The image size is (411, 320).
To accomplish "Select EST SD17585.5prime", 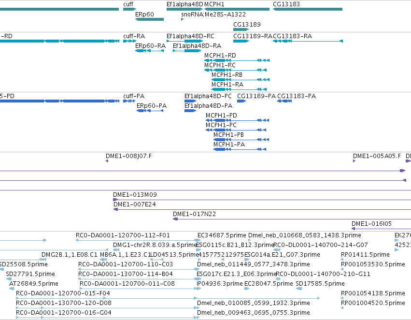I will [299, 289].
